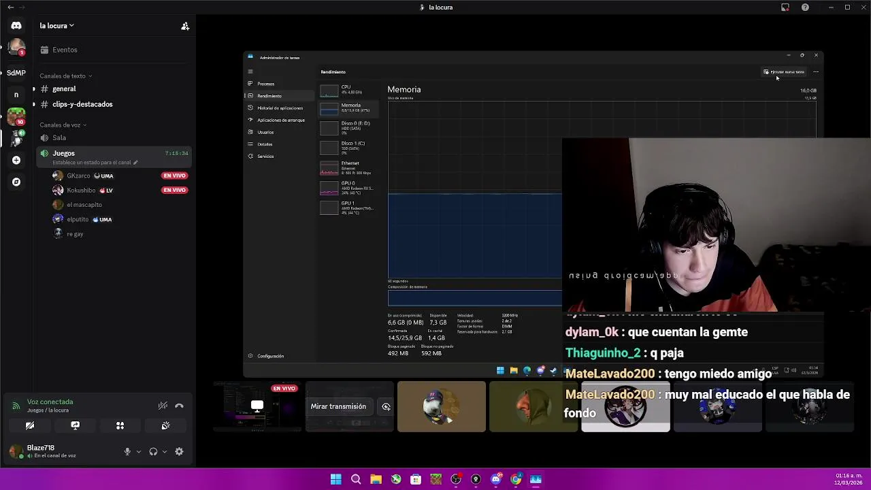Open microphone input options arrow
This screenshot has width=871, height=490.
[138, 452]
